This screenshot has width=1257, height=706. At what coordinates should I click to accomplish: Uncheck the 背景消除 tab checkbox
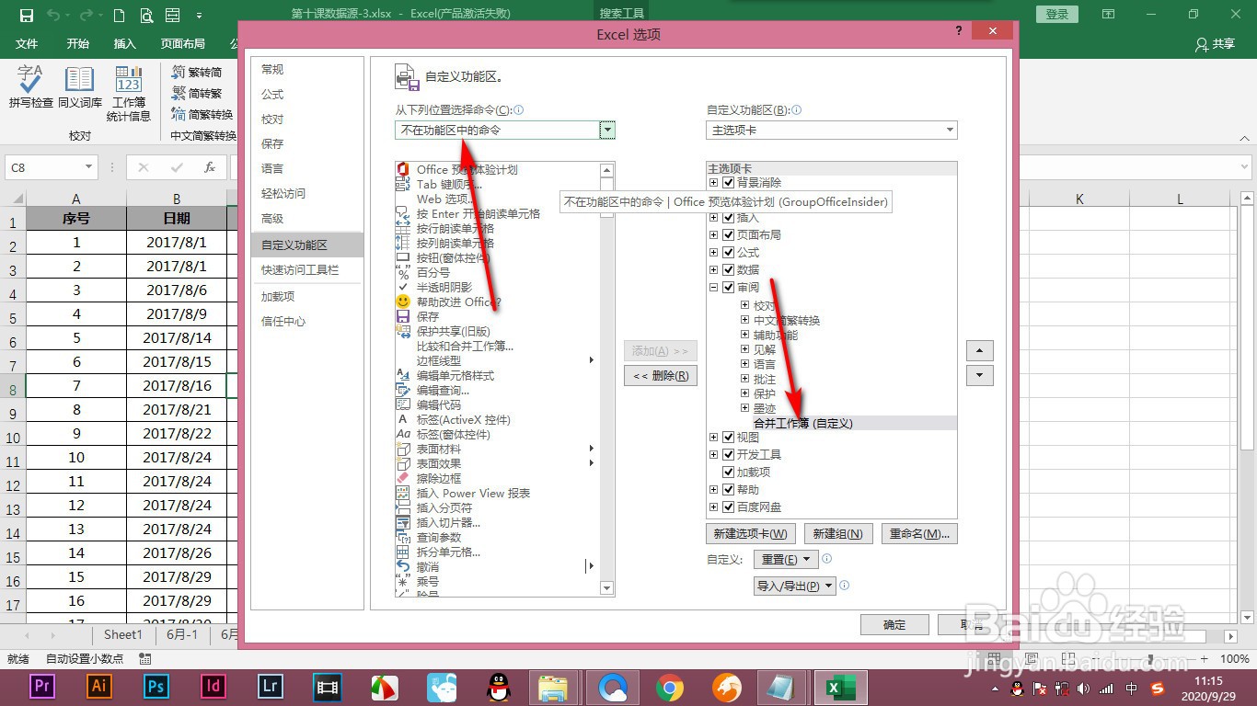pyautogui.click(x=729, y=183)
